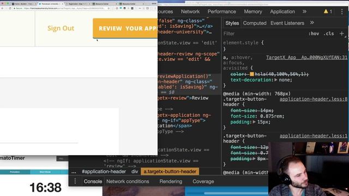Select the Styles pane tab
This screenshot has height=196, width=349.
point(232,23)
